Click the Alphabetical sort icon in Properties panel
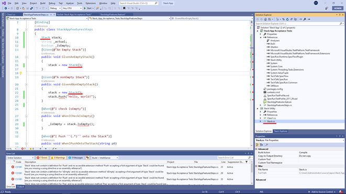 [262, 145]
